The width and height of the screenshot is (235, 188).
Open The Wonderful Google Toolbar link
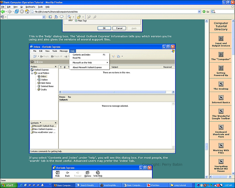point(221,117)
